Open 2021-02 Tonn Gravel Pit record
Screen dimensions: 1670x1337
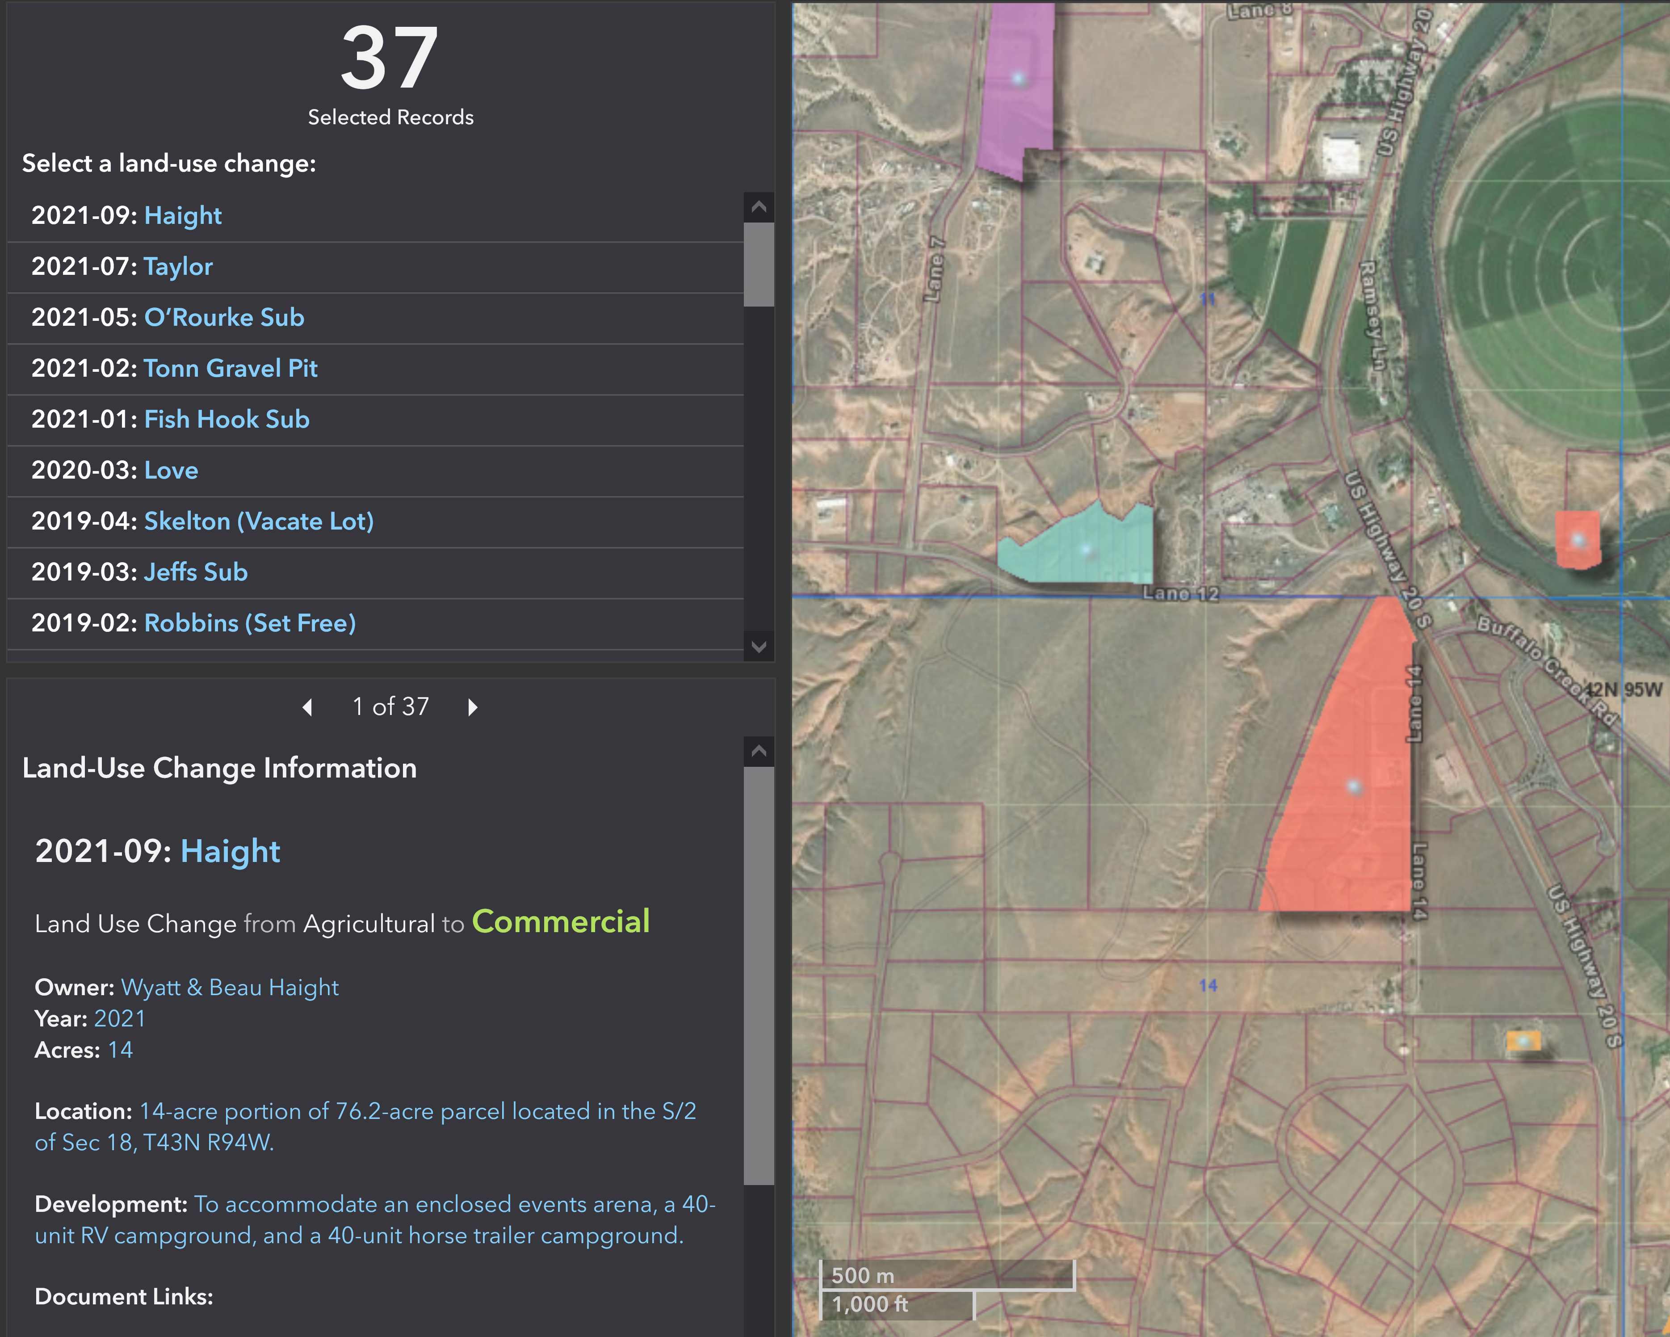coord(230,368)
